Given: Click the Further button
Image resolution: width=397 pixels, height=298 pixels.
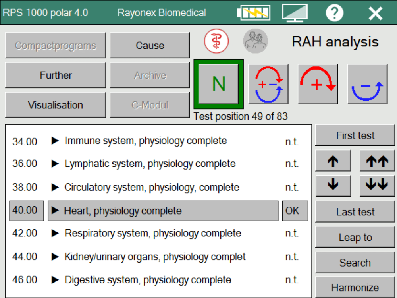Looking at the screenshot, I should click(55, 75).
